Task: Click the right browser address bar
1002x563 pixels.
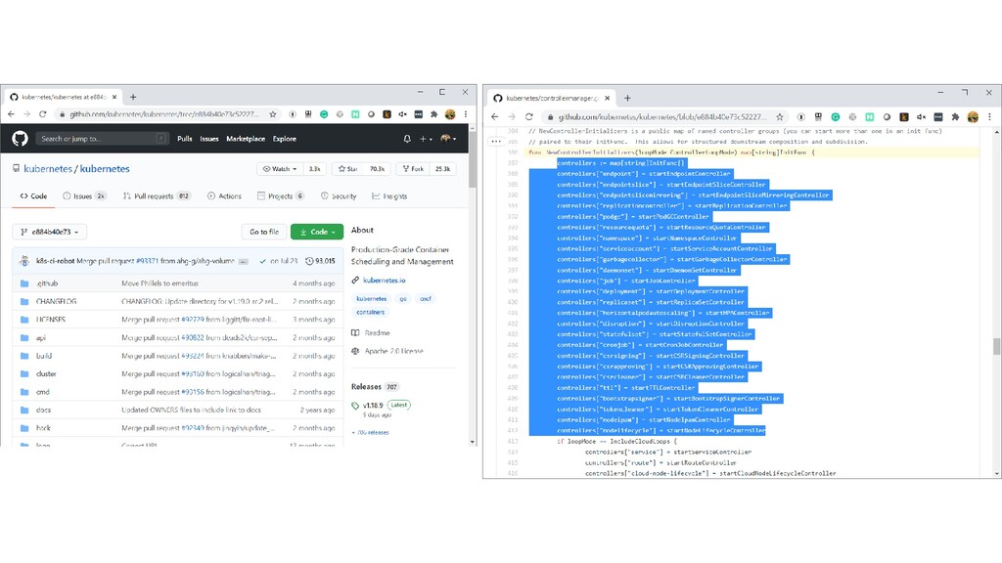Action: 662,117
